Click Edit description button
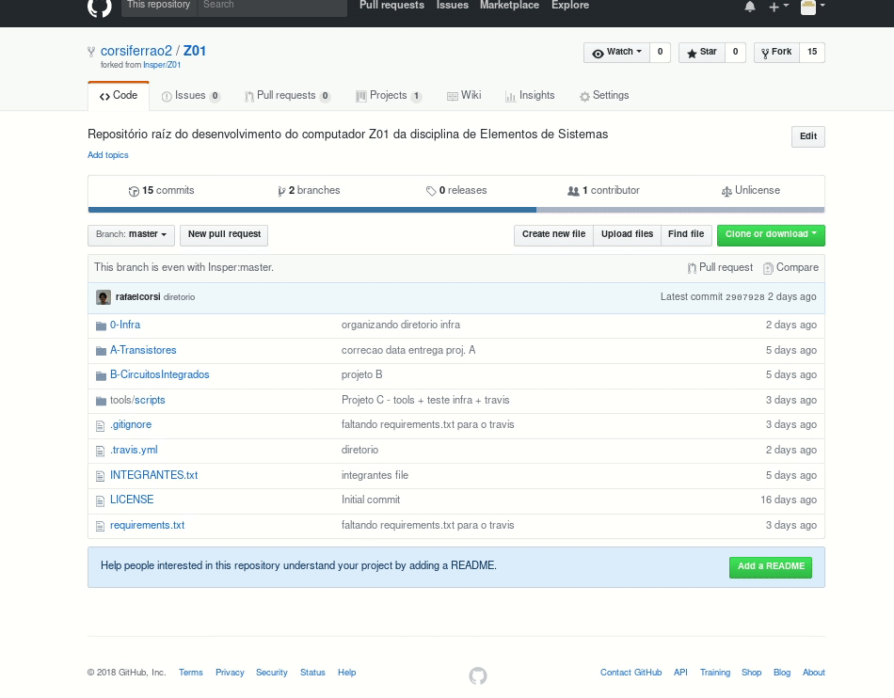 (808, 136)
